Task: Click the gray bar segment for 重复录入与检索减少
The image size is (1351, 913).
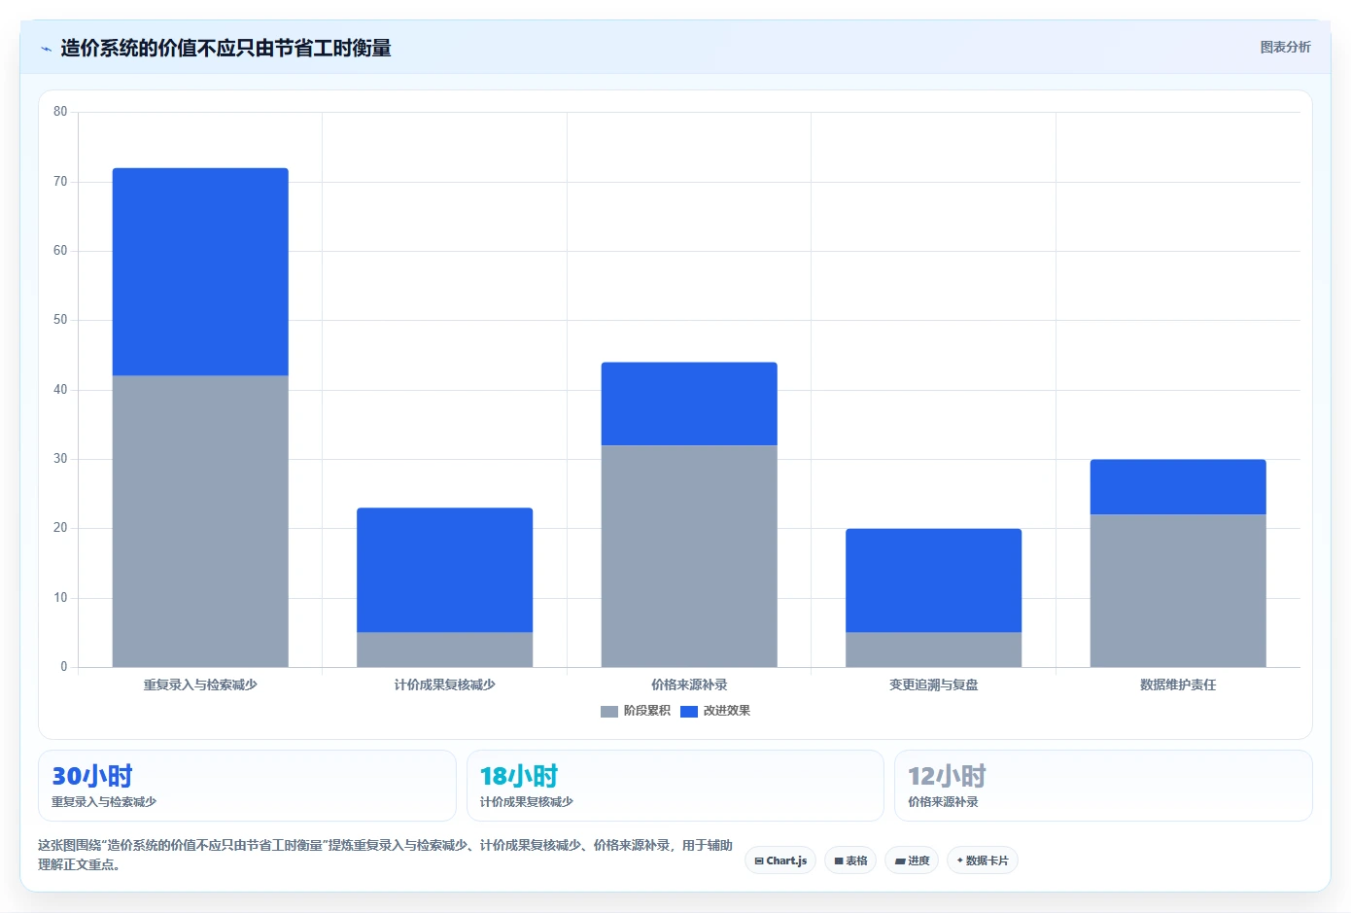Action: point(200,521)
